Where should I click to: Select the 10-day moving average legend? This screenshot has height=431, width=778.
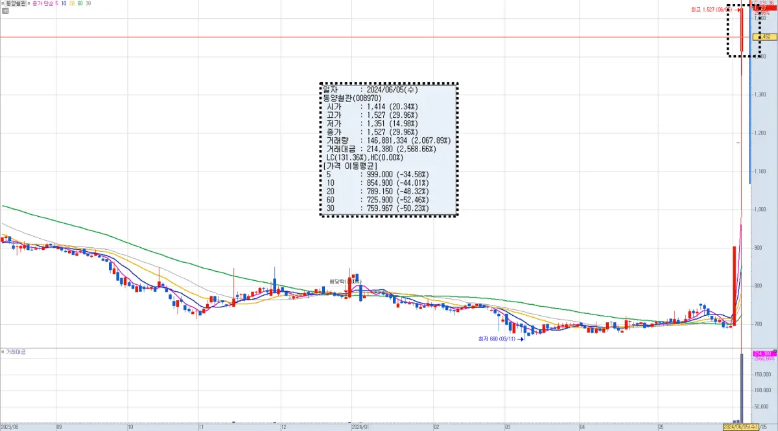click(x=63, y=3)
